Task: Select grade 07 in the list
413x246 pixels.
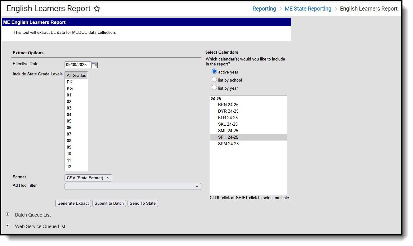Action: [x=76, y=134]
